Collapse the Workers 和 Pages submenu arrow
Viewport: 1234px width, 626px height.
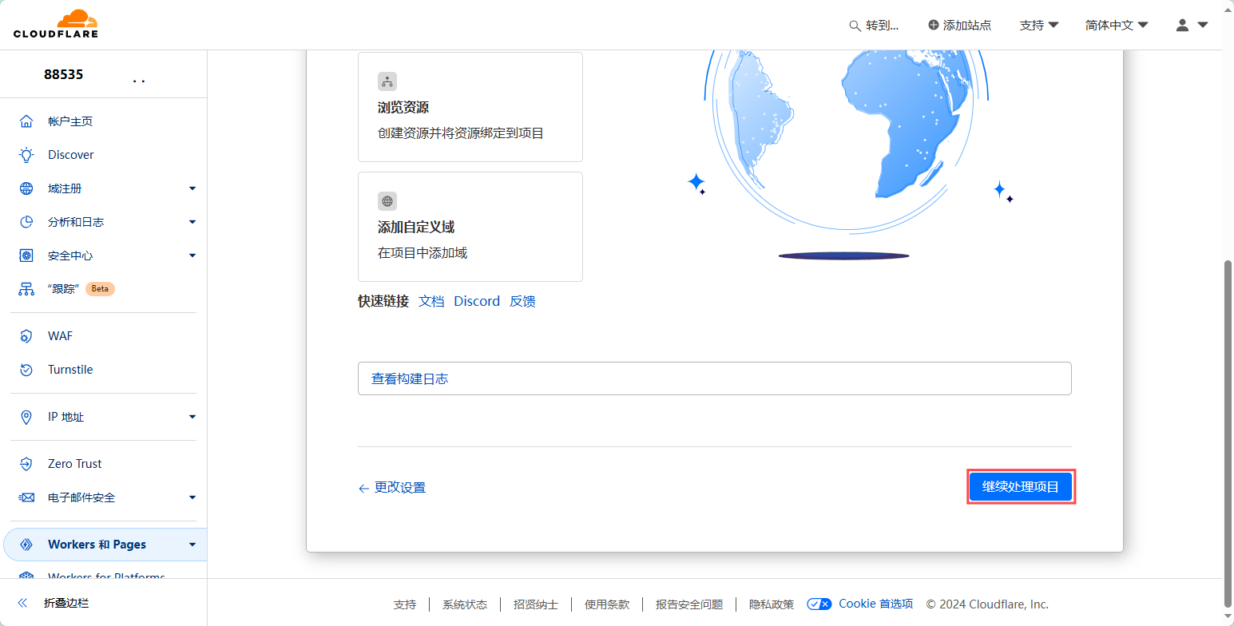(x=192, y=545)
